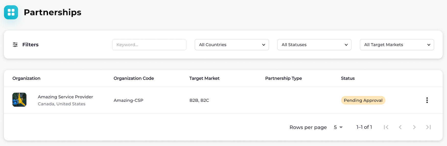Click the Partnerships grid app icon

[11, 12]
